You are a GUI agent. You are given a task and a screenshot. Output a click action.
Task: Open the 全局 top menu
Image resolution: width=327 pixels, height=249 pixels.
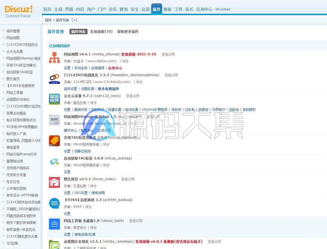[58, 9]
